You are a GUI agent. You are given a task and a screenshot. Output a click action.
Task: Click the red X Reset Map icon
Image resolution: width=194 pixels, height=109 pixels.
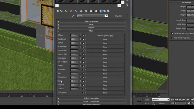click(x=71, y=11)
